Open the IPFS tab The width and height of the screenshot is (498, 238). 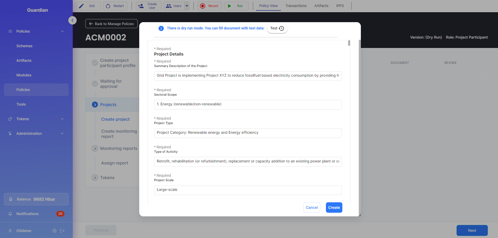click(340, 6)
